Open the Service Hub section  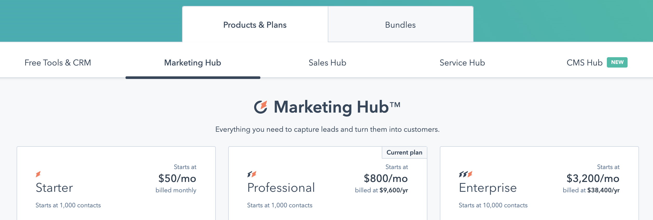(462, 62)
